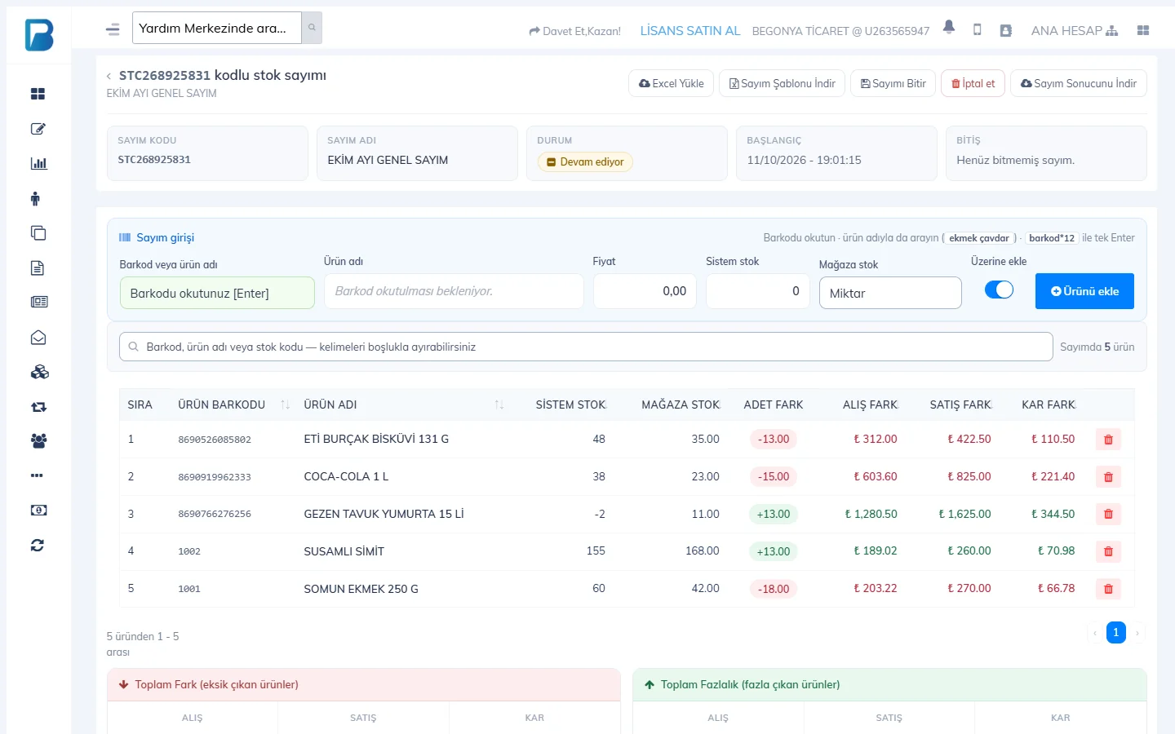Viewport: 1175px width, 734px height.
Task: Click the Mağaza stok Miktar field
Action: point(890,293)
